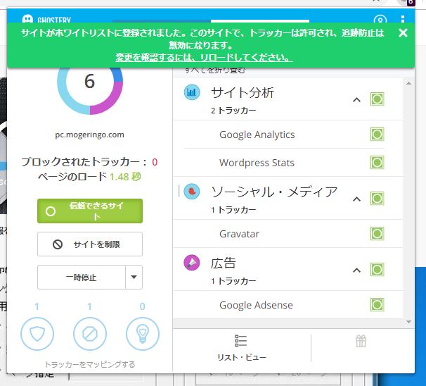Toggle the ソーシャル・メディア category checkbox
Screen dimensions: 426x386
click(377, 199)
